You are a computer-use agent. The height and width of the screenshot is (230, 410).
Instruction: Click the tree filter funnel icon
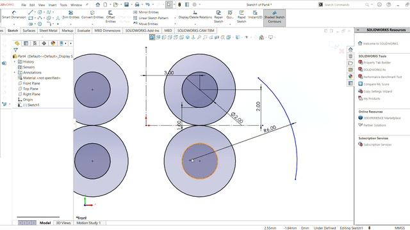[x=15, y=50]
